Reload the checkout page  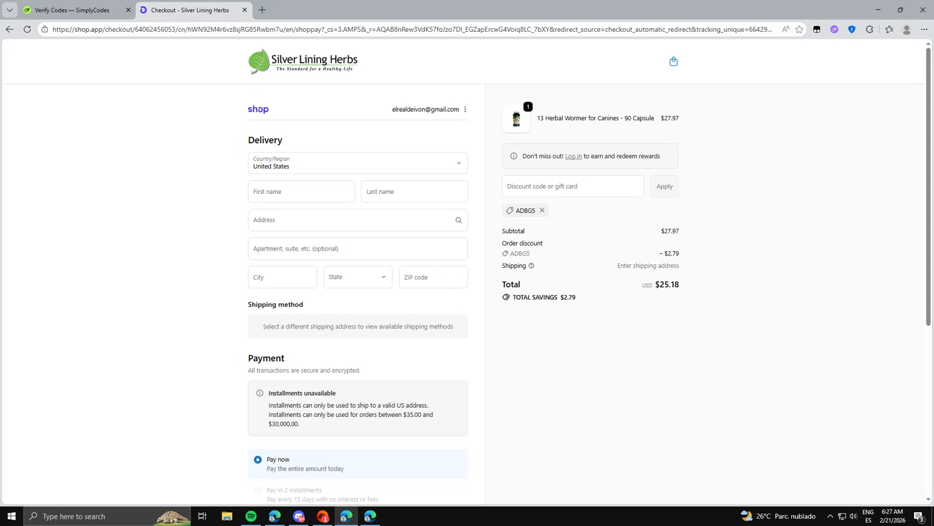pyautogui.click(x=27, y=29)
